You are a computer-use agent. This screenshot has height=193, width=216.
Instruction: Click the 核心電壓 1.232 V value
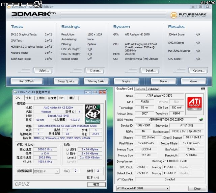click(x=75, y=120)
